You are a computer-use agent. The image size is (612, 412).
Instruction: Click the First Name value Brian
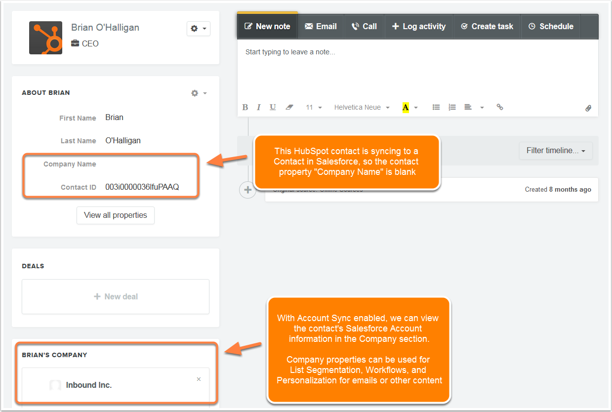coord(115,118)
